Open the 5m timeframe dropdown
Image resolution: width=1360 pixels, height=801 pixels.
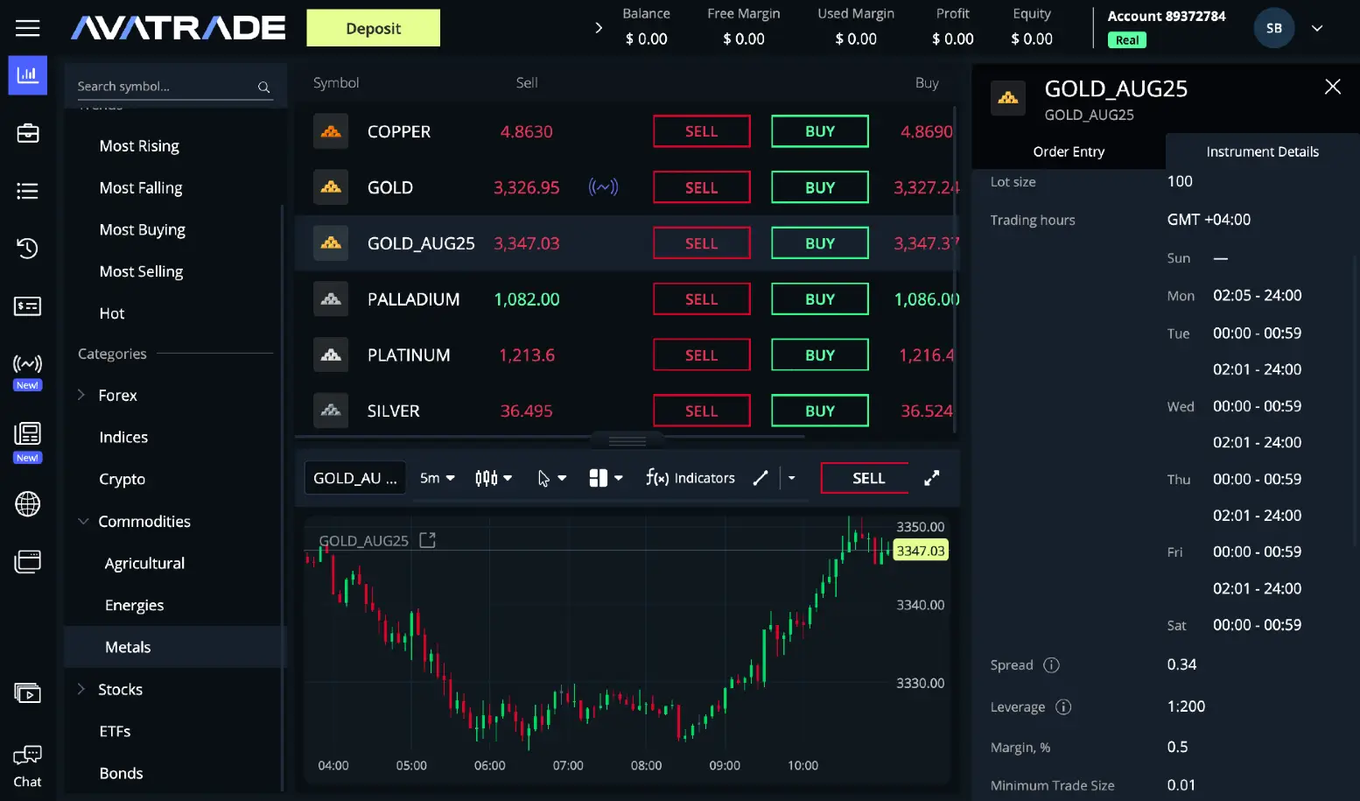click(x=438, y=478)
